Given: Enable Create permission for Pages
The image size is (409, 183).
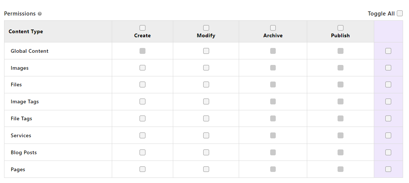Looking at the screenshot, I should pyautogui.click(x=143, y=169).
